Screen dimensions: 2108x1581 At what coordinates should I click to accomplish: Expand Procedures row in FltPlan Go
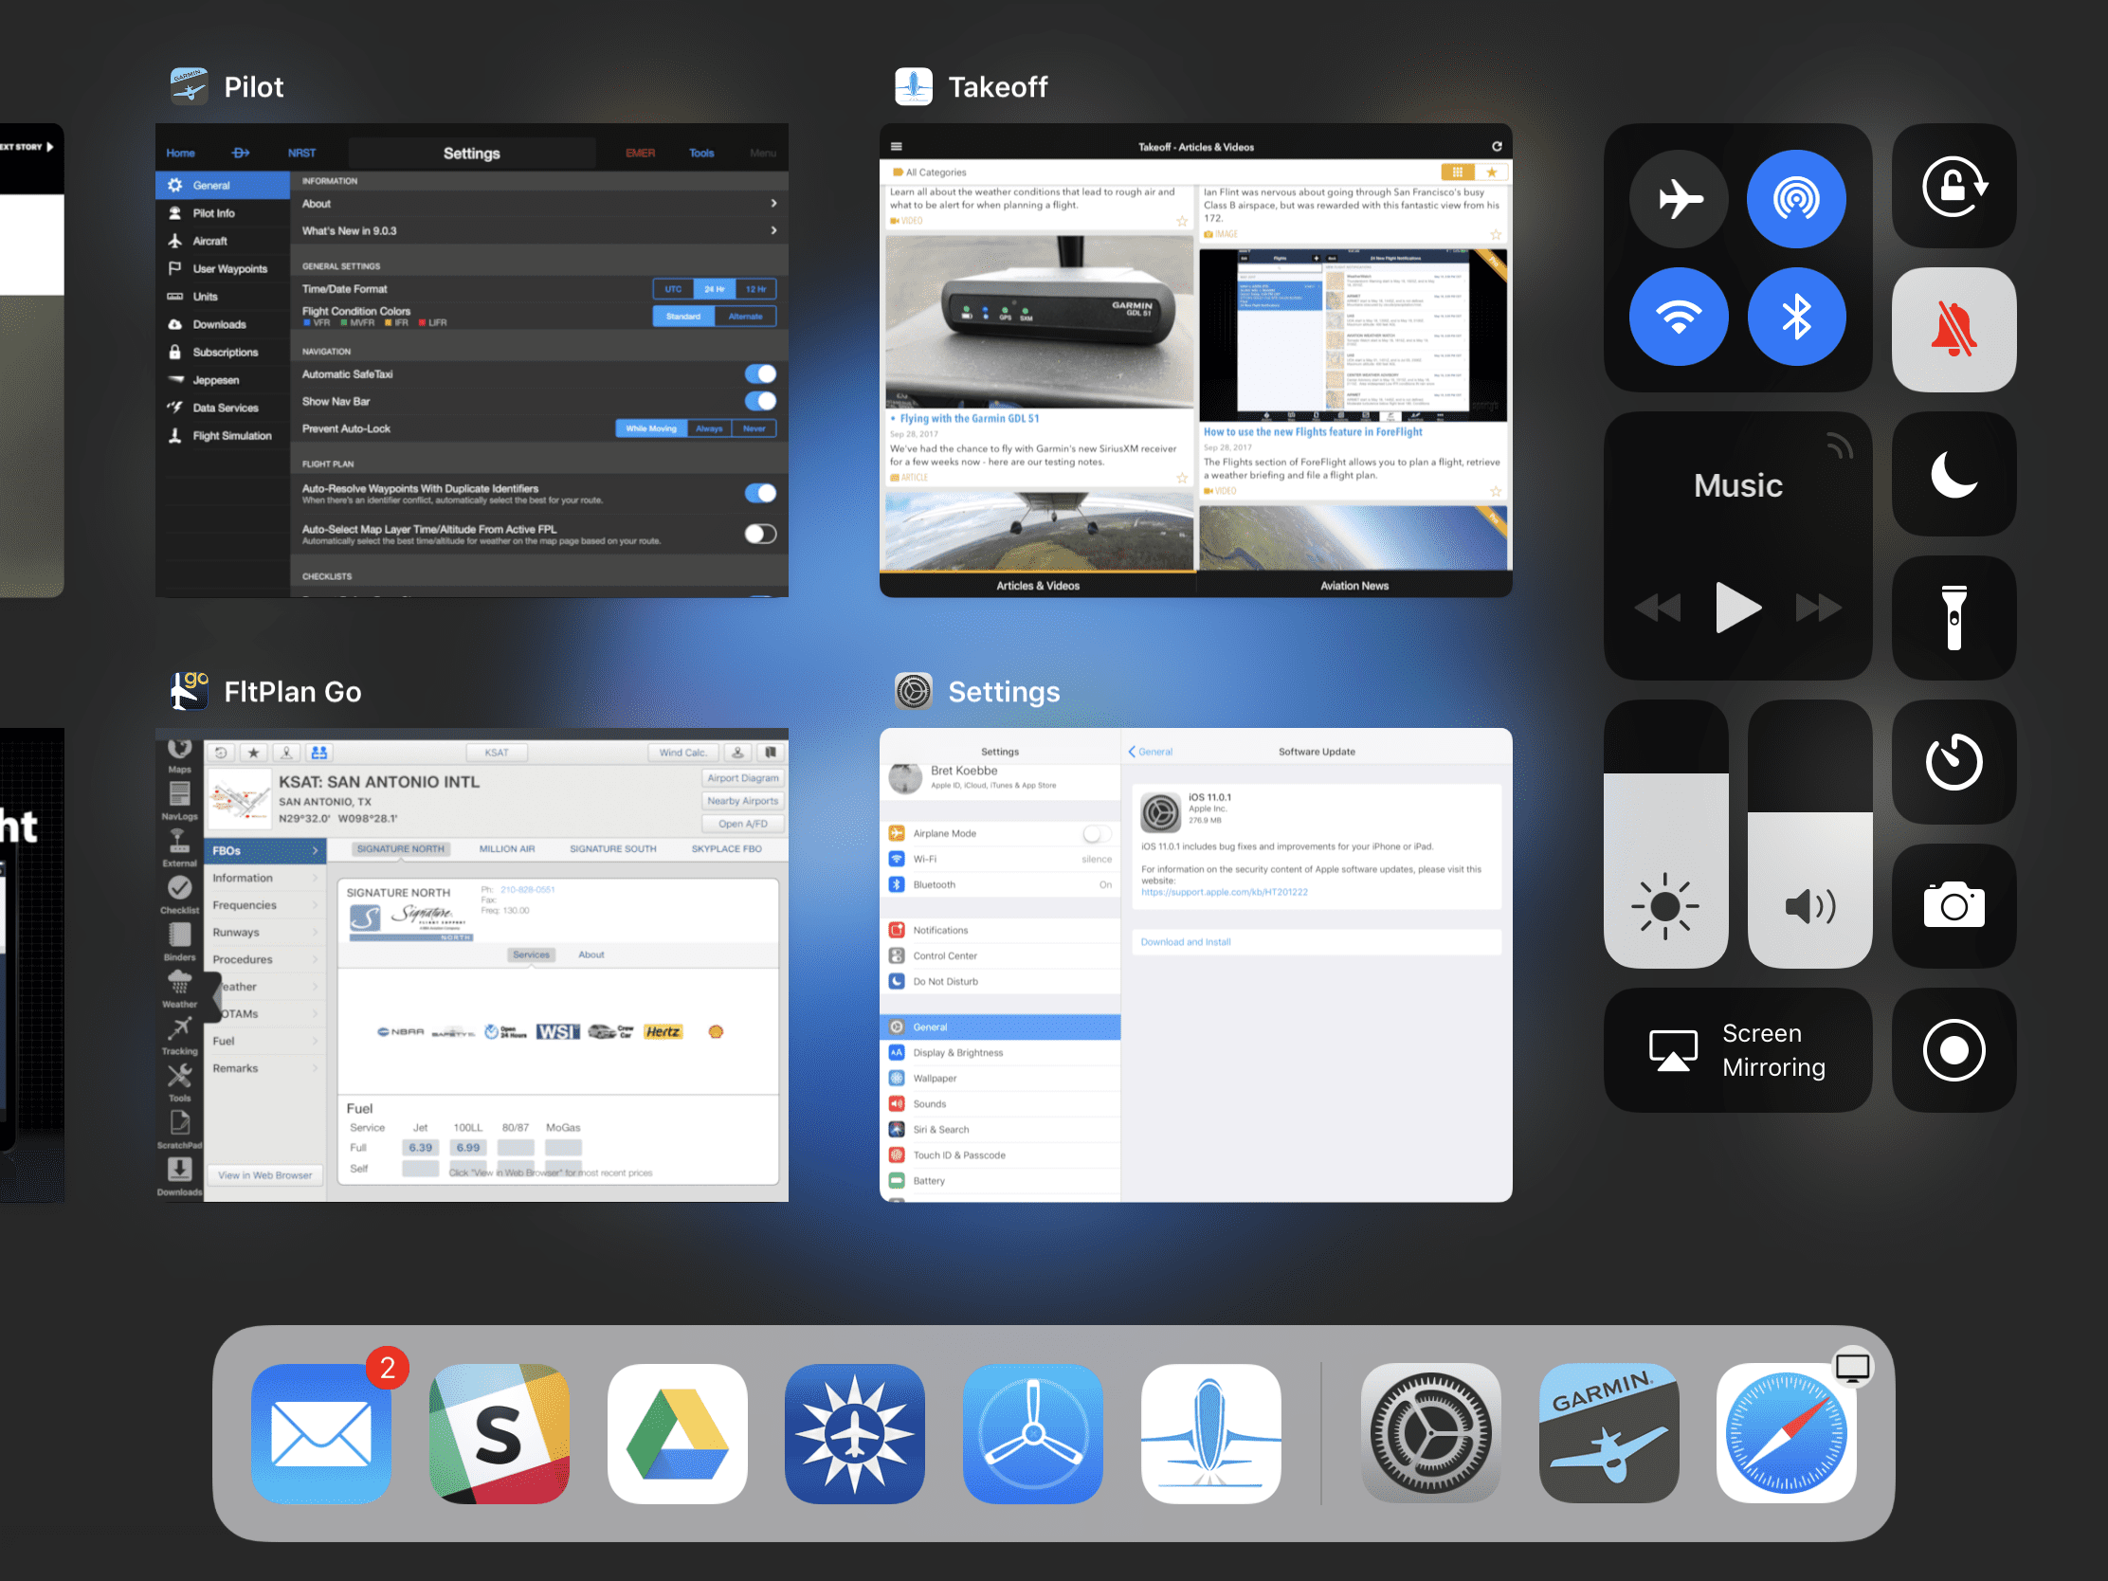click(x=265, y=959)
